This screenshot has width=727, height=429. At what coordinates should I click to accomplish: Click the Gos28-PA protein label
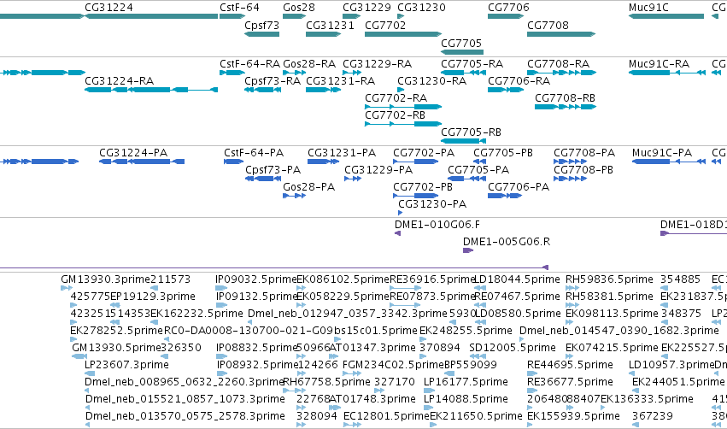[x=308, y=187]
